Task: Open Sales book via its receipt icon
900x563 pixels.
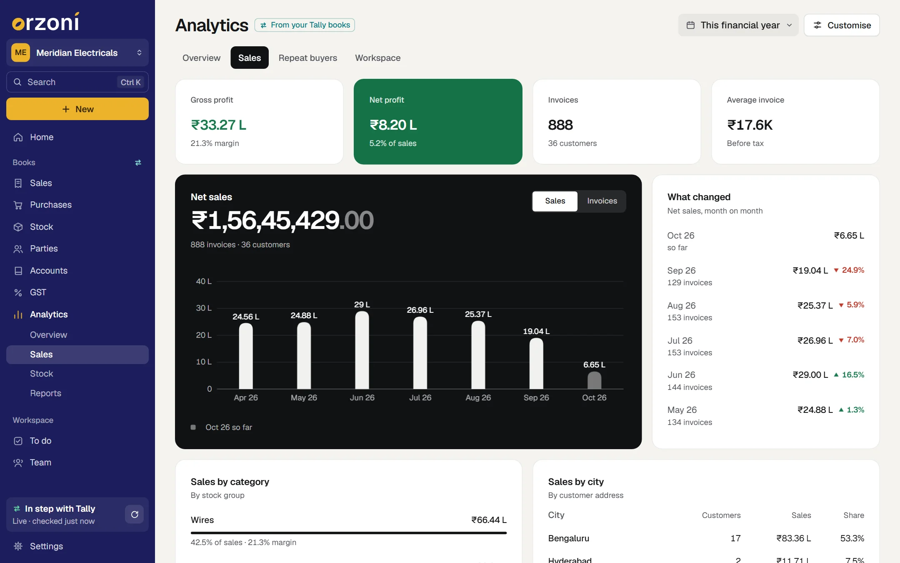Action: coord(18,183)
